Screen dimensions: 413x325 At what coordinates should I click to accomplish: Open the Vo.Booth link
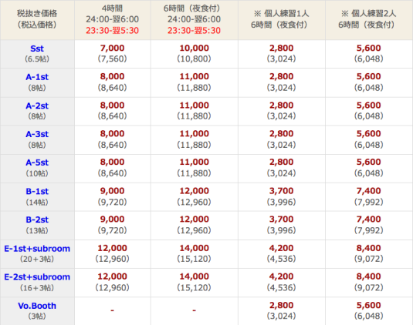tap(37, 306)
